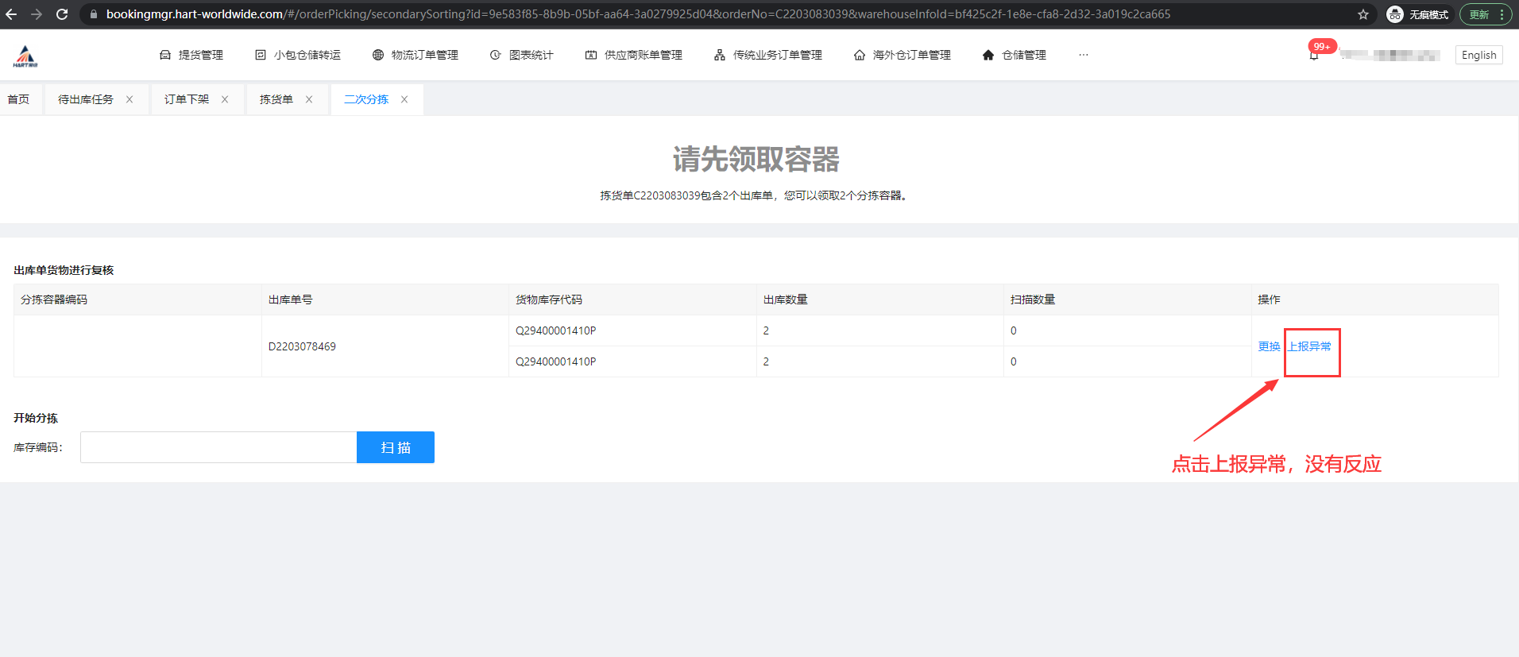Close the 拣货单 tab
The height and width of the screenshot is (657, 1519).
(309, 99)
